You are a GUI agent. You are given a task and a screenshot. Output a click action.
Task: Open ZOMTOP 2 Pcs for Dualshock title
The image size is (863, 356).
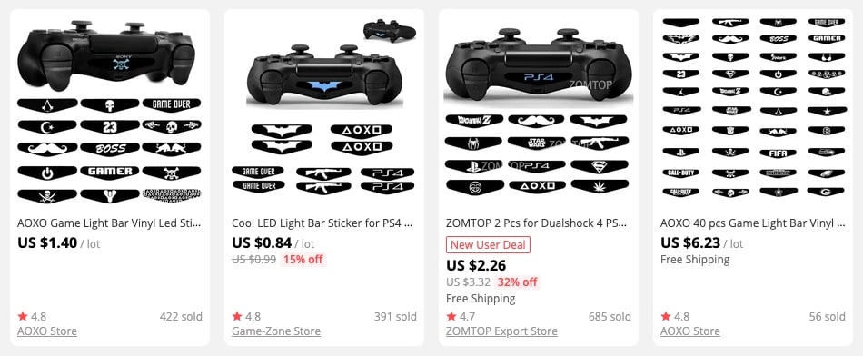(536, 223)
